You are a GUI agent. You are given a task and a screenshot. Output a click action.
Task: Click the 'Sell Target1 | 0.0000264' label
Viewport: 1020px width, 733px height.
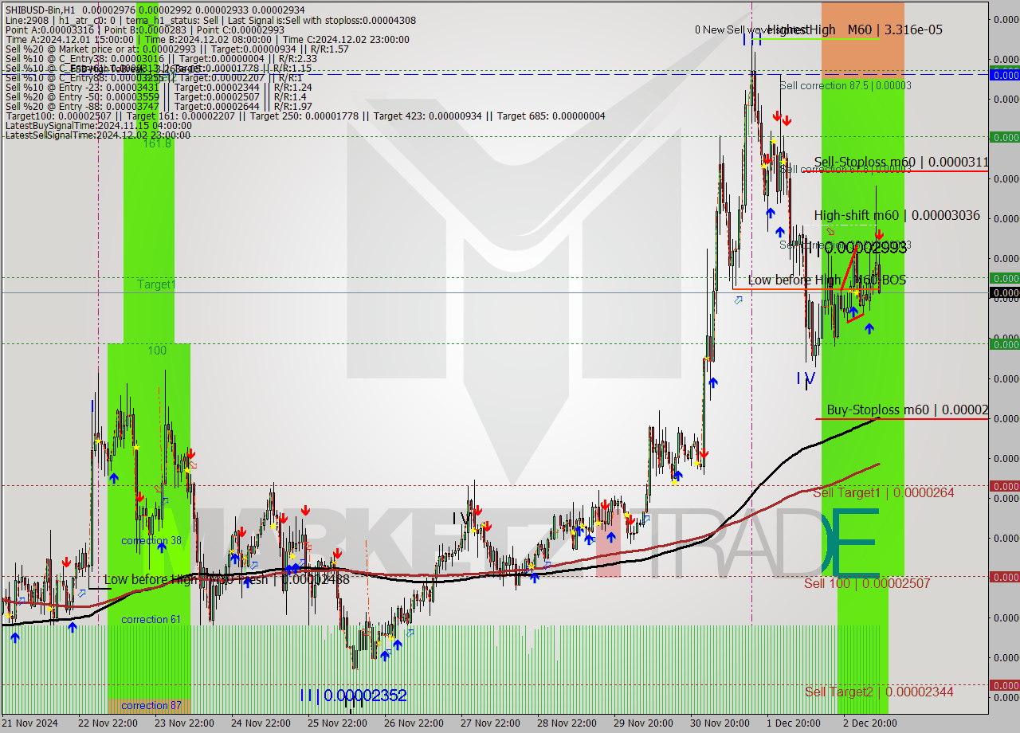tap(883, 493)
